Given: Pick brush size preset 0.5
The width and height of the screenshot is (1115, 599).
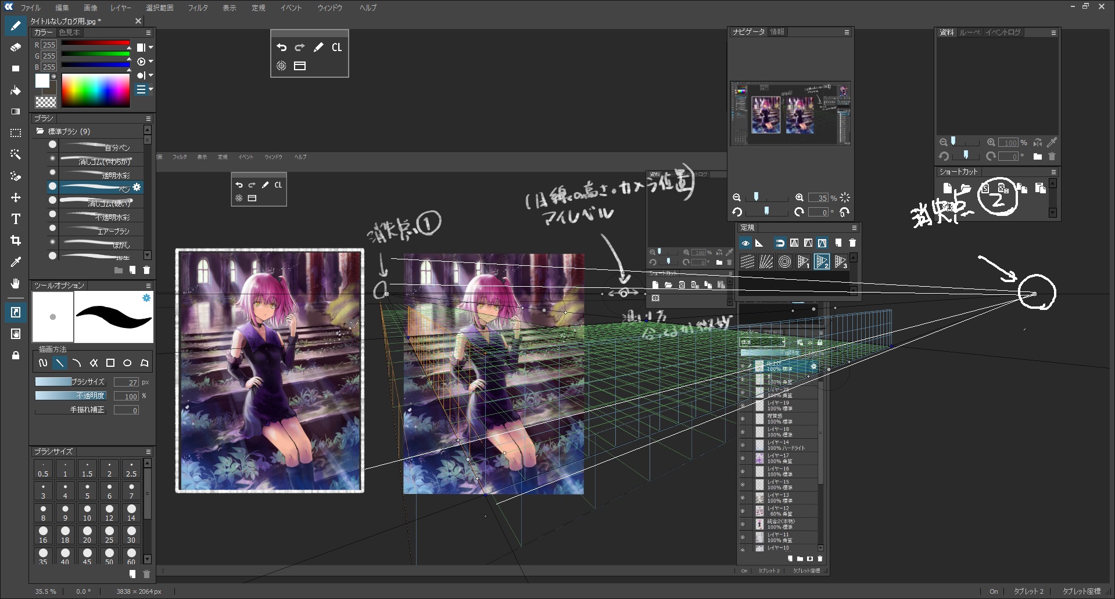Looking at the screenshot, I should pyautogui.click(x=43, y=469).
